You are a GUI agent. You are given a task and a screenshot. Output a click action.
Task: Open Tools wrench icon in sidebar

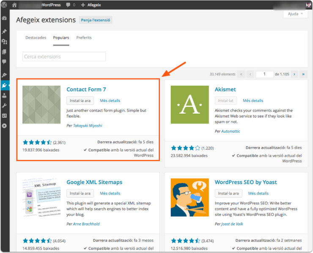coord(4,105)
